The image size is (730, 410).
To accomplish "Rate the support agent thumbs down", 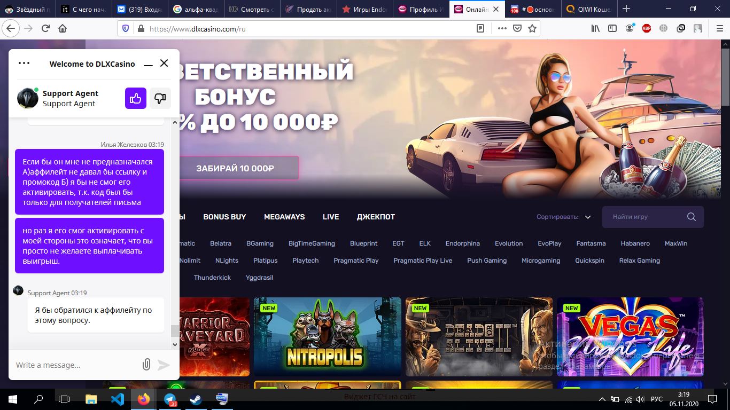I will coord(160,98).
